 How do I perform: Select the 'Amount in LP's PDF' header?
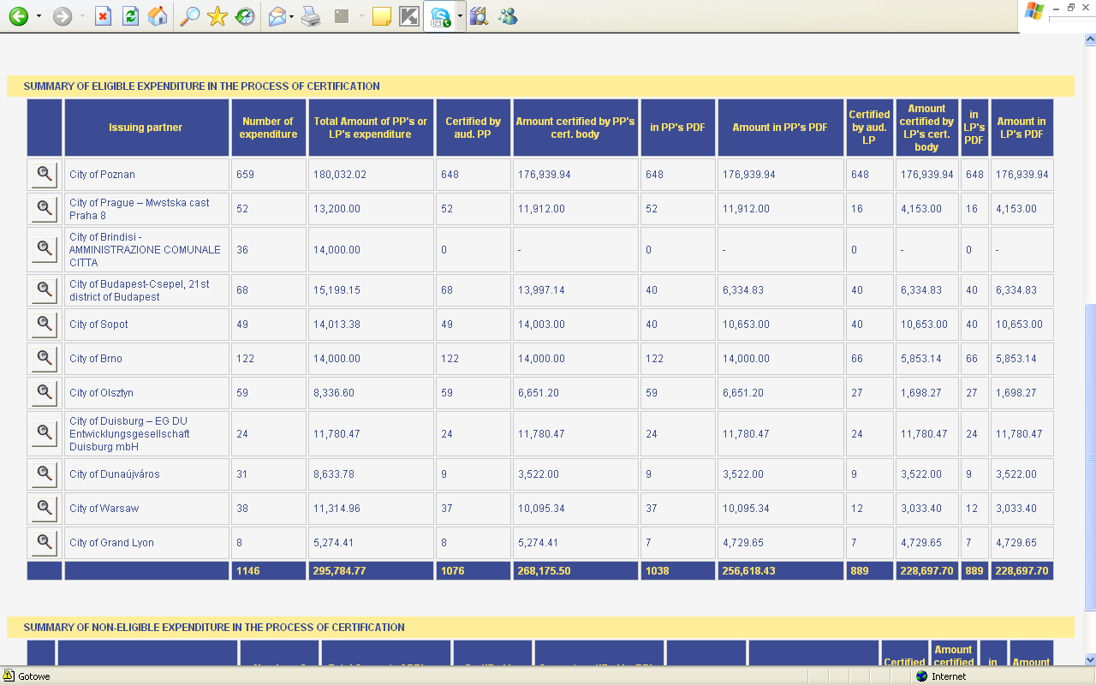(x=1022, y=128)
